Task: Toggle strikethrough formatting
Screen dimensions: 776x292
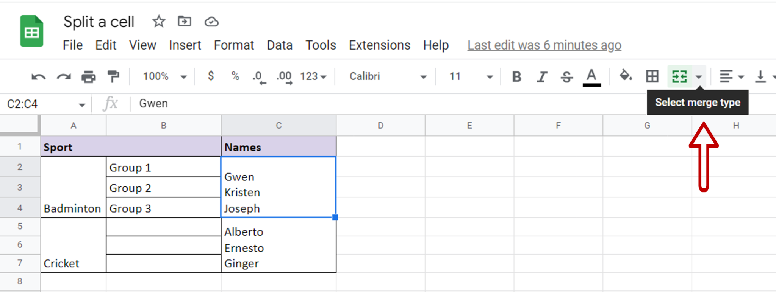Action: [x=566, y=76]
